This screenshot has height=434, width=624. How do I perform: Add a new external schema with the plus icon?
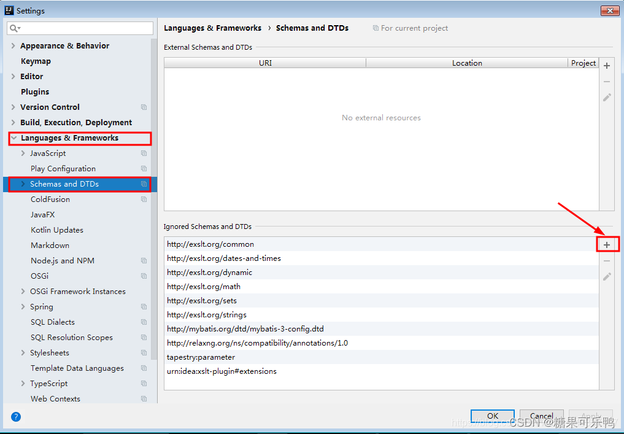coord(607,65)
